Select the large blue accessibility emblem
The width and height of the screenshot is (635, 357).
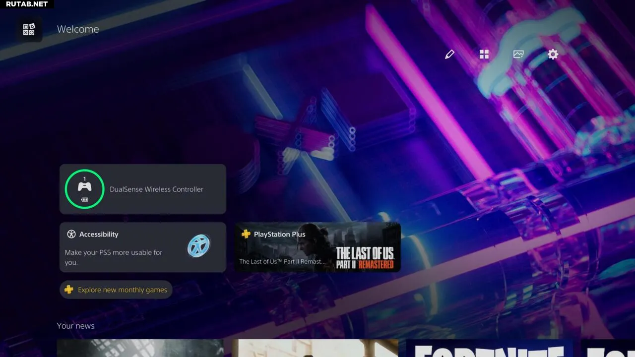point(198,245)
